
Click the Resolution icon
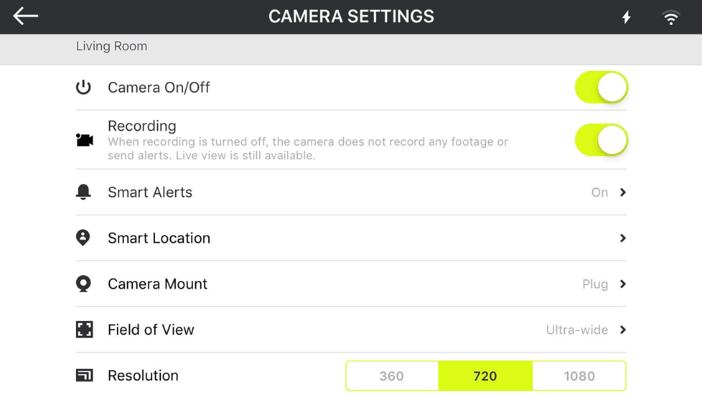point(84,376)
